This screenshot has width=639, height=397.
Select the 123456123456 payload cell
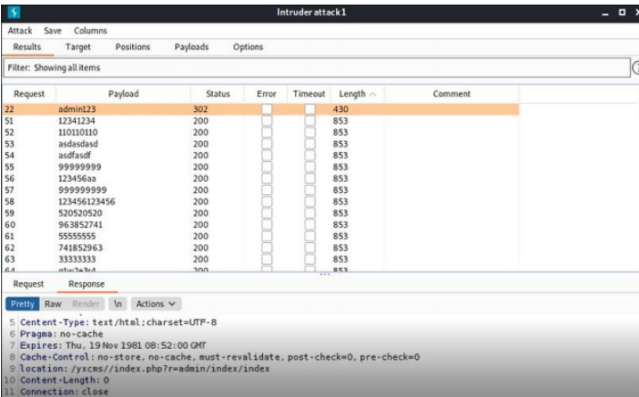[x=86, y=201]
